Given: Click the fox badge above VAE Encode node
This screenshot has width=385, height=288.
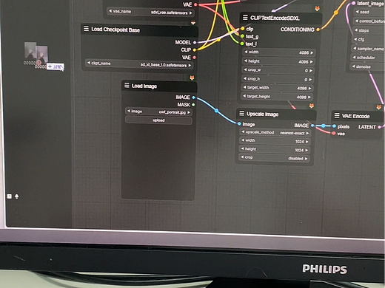Looking at the screenshot, I should [x=379, y=107].
